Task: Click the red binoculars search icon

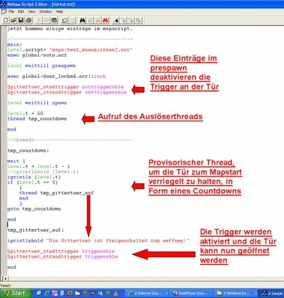Action: 105,20
